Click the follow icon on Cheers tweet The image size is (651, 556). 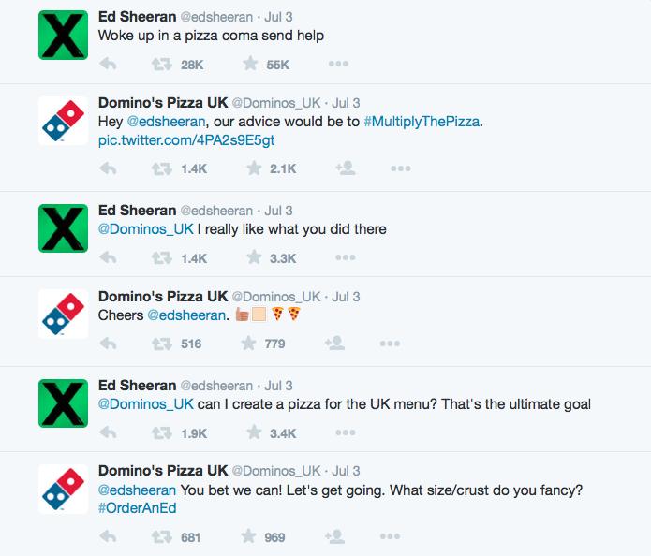click(x=334, y=344)
